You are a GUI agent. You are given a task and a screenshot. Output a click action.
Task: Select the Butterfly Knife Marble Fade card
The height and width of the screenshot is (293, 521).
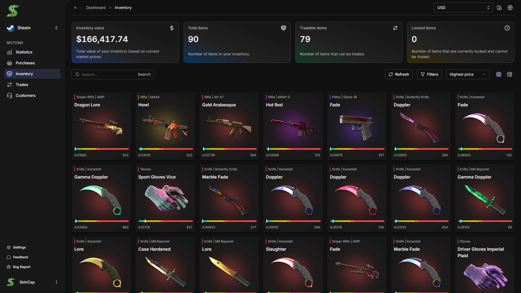229,198
